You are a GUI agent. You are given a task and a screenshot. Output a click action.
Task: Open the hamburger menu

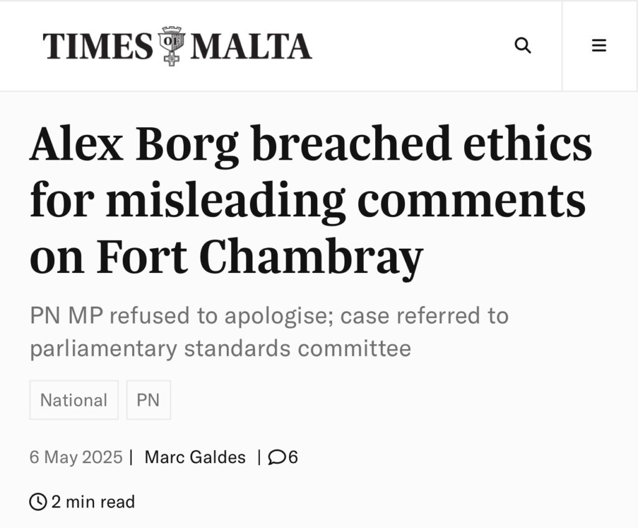coord(599,46)
